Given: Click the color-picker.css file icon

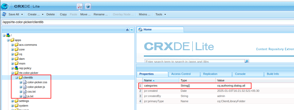Looking at the screenshot, I should click(x=25, y=82).
